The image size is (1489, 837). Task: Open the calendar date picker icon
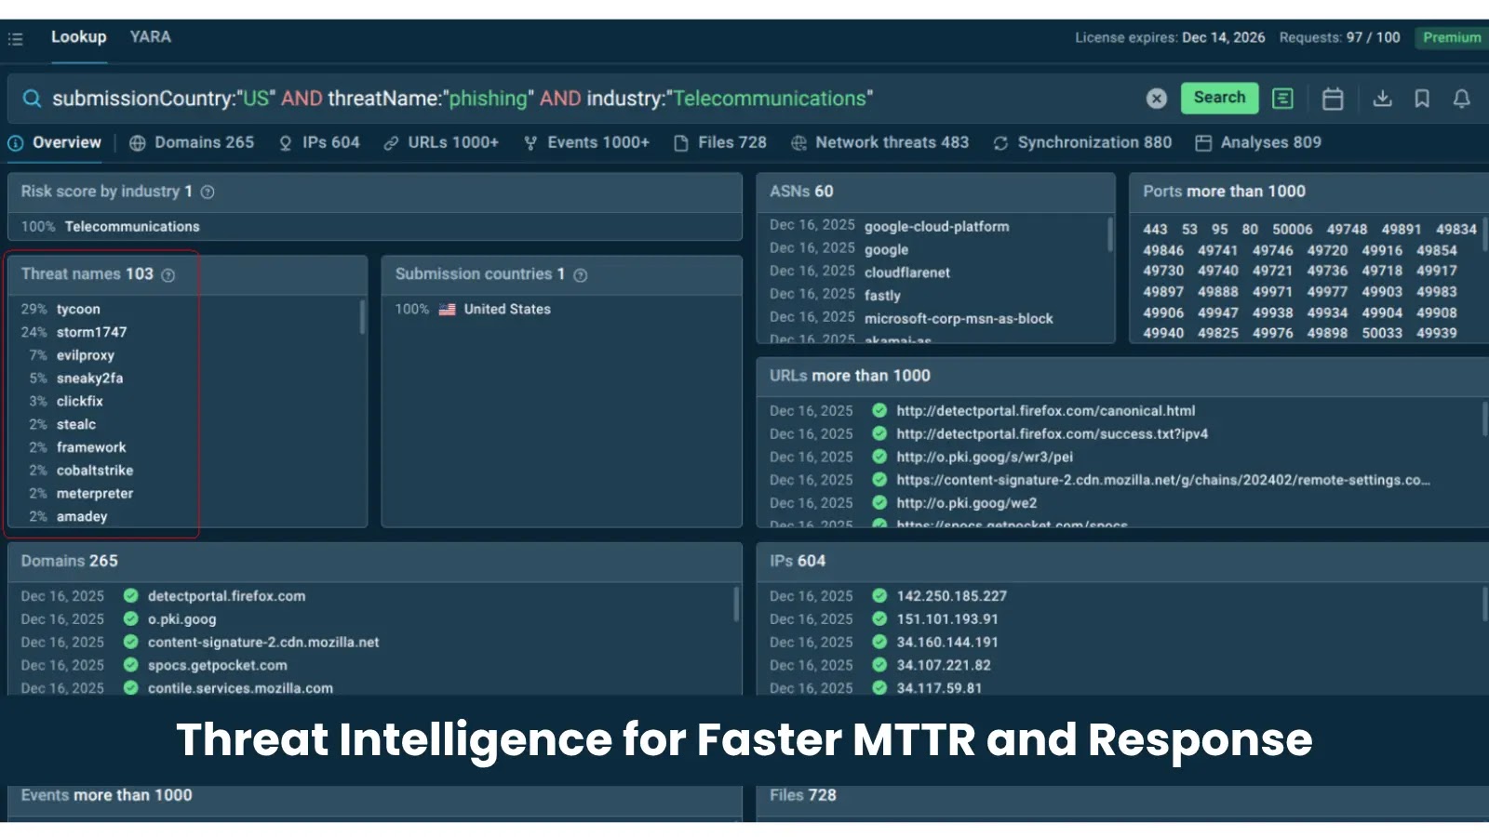tap(1332, 99)
